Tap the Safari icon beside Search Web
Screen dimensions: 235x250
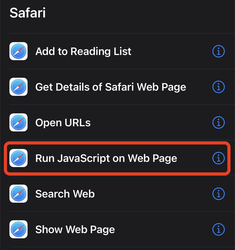pyautogui.click(x=18, y=194)
